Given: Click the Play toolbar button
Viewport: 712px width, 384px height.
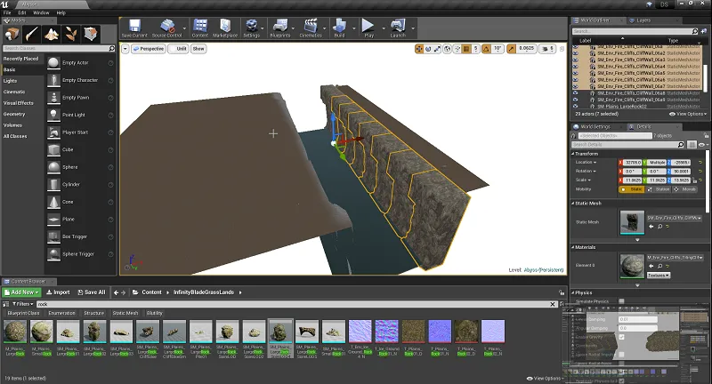Looking at the screenshot, I should [x=368, y=28].
